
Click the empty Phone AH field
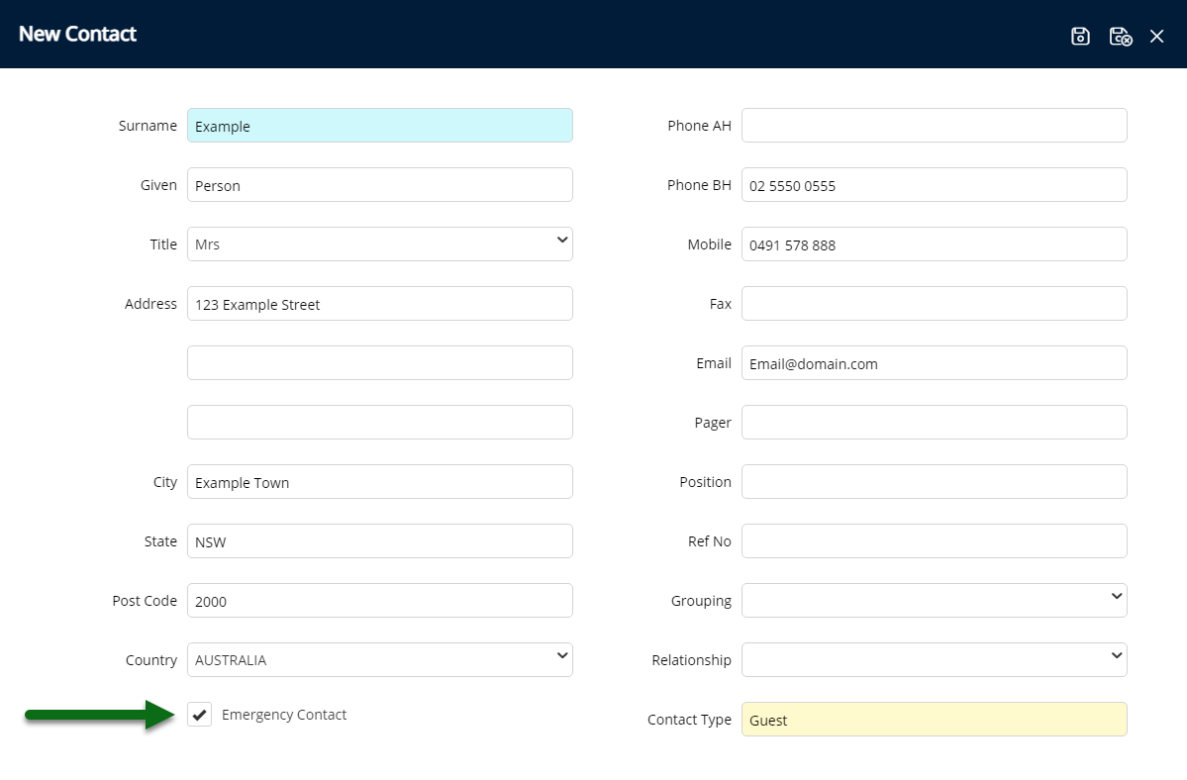[934, 126]
